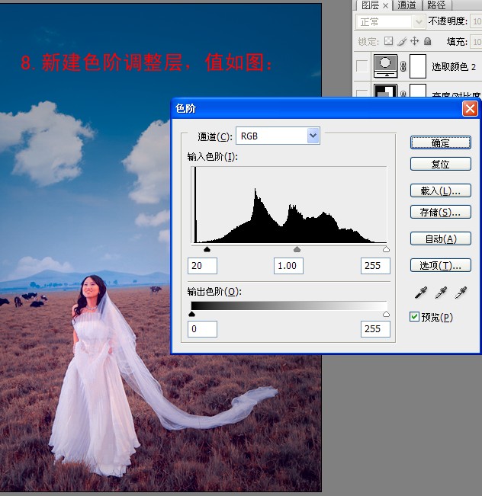The image size is (482, 496).
Task: Click the 选取颜色 2 layer name
Action: click(x=454, y=67)
